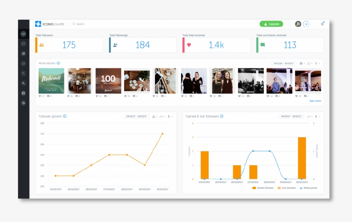Open the media type dropdown in Most recent
Screen dimensions: 352x222
tap(302, 63)
